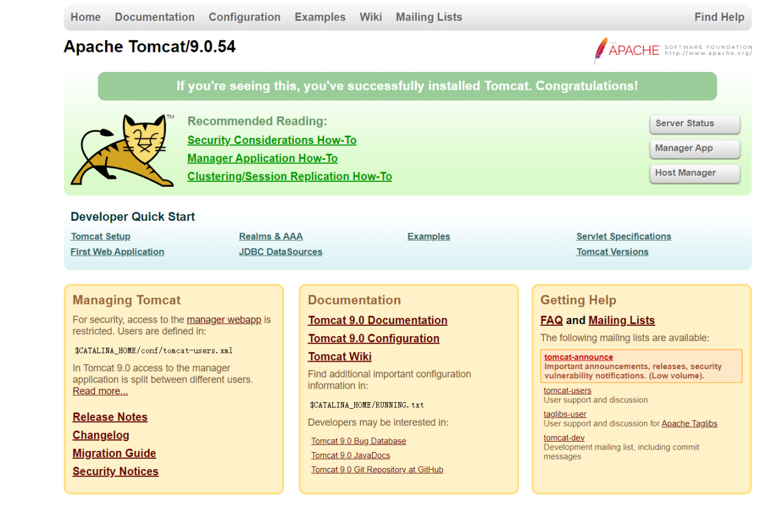Open the JDBC DataSources link
782x507 pixels.
pyautogui.click(x=280, y=251)
